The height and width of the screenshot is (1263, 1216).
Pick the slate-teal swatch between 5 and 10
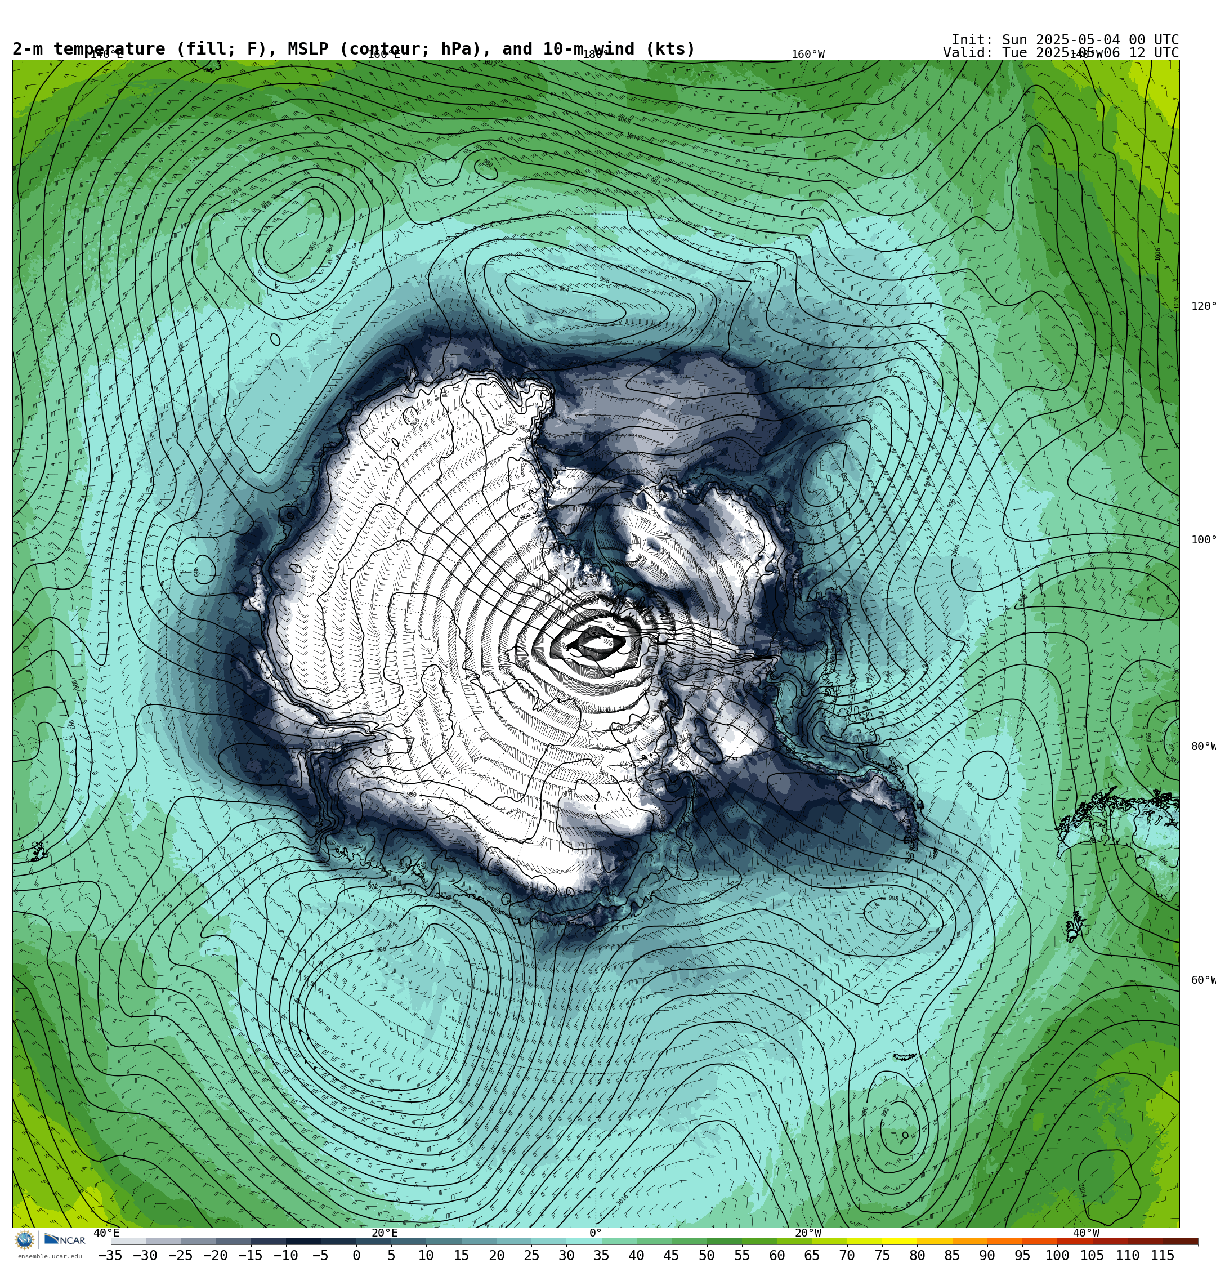click(x=409, y=1241)
